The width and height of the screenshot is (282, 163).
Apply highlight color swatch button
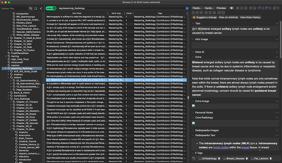pyautogui.click(x=267, y=8)
